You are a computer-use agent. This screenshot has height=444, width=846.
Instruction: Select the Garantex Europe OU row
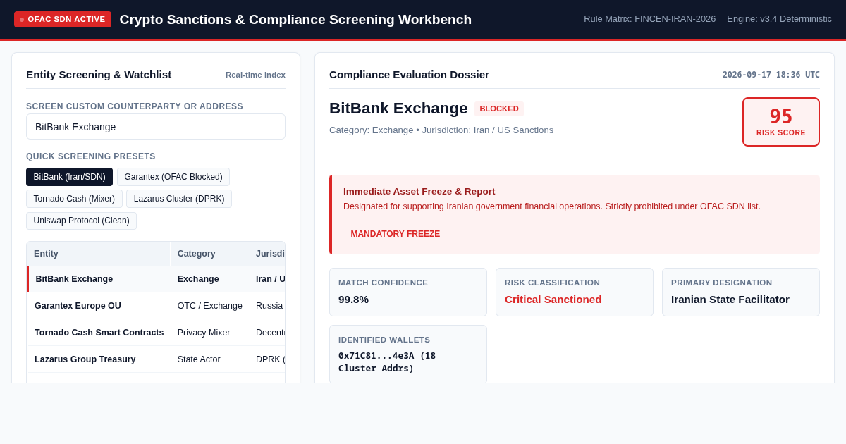[156, 306]
